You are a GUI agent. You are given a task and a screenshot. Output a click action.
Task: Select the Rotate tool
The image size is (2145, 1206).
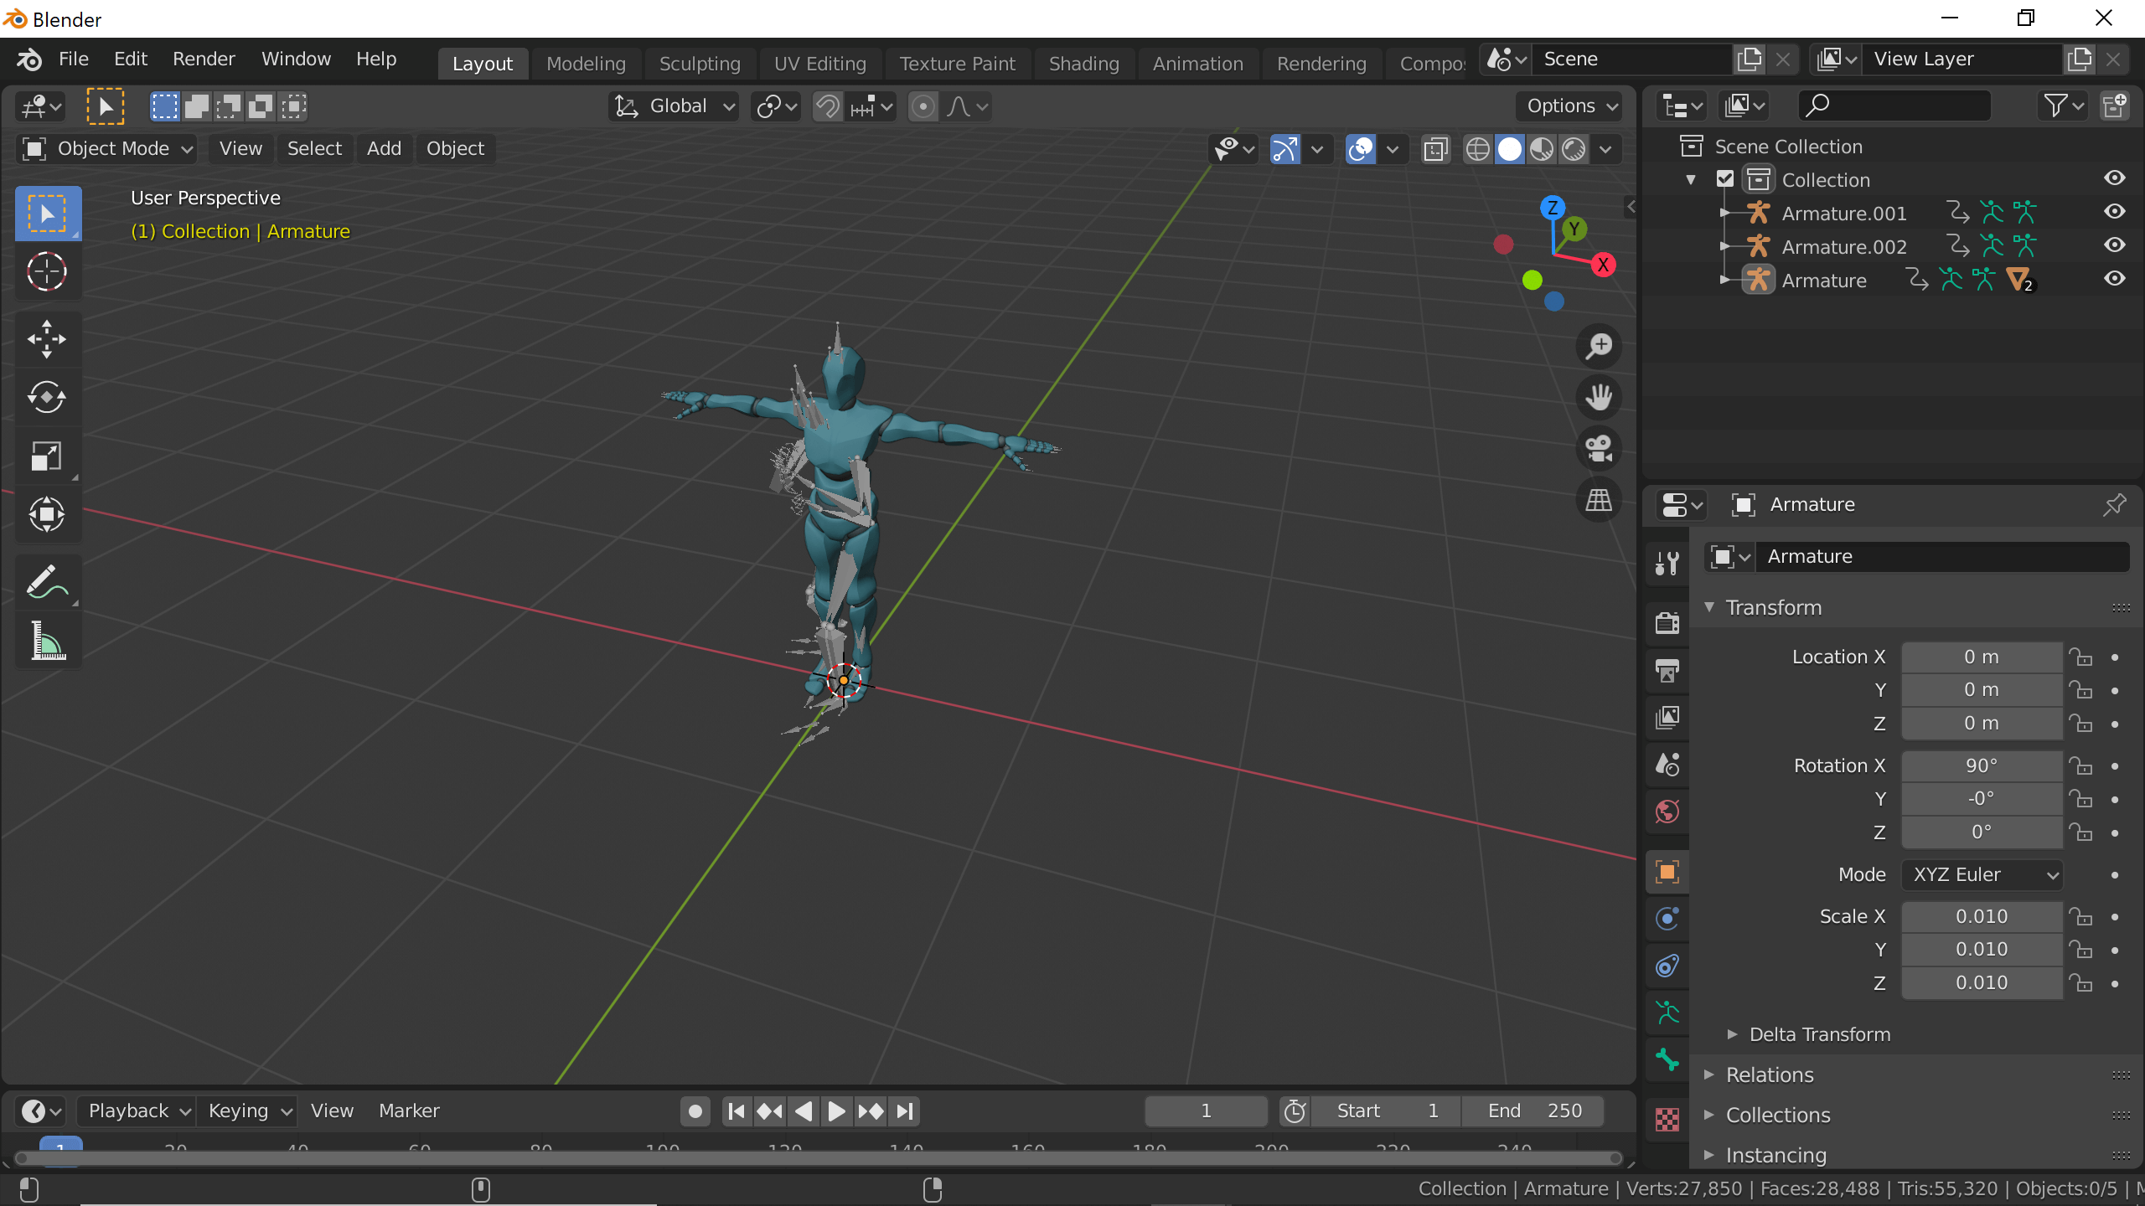tap(47, 397)
